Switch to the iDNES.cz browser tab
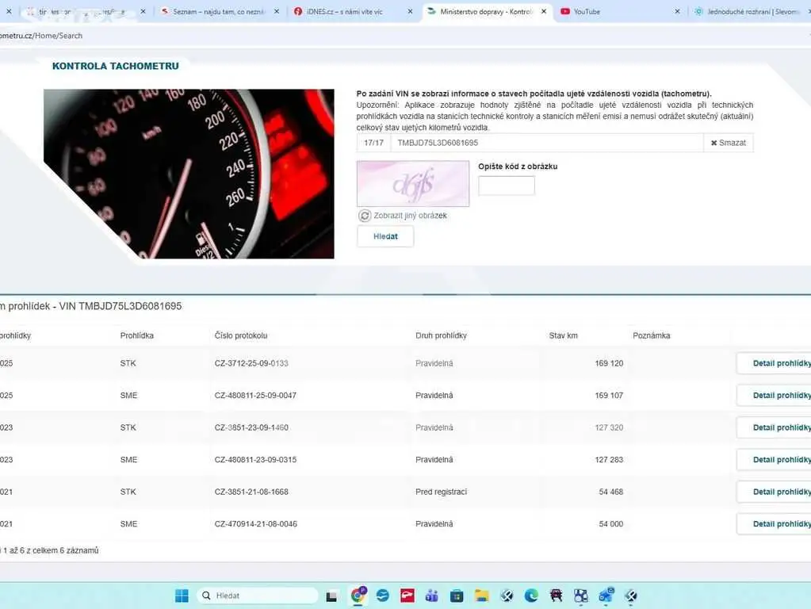Viewport: 811px width, 609px height. coord(353,11)
